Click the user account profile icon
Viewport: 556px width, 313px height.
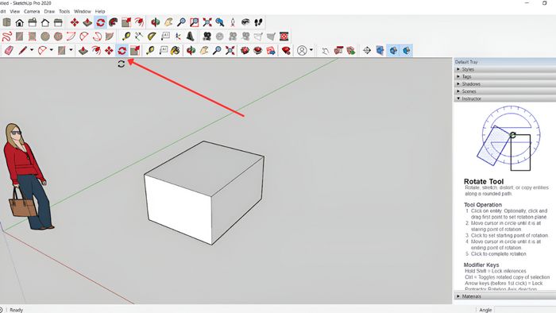(x=302, y=50)
